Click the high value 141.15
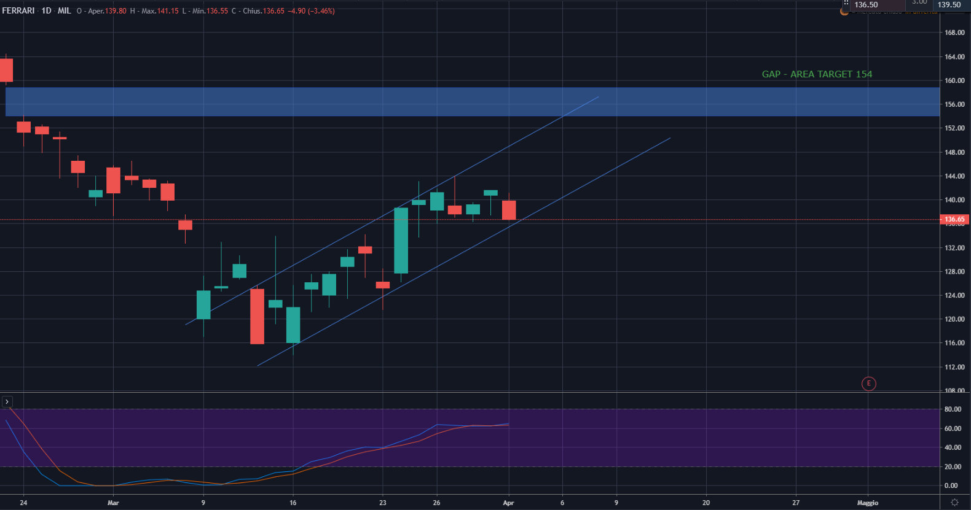 (168, 11)
